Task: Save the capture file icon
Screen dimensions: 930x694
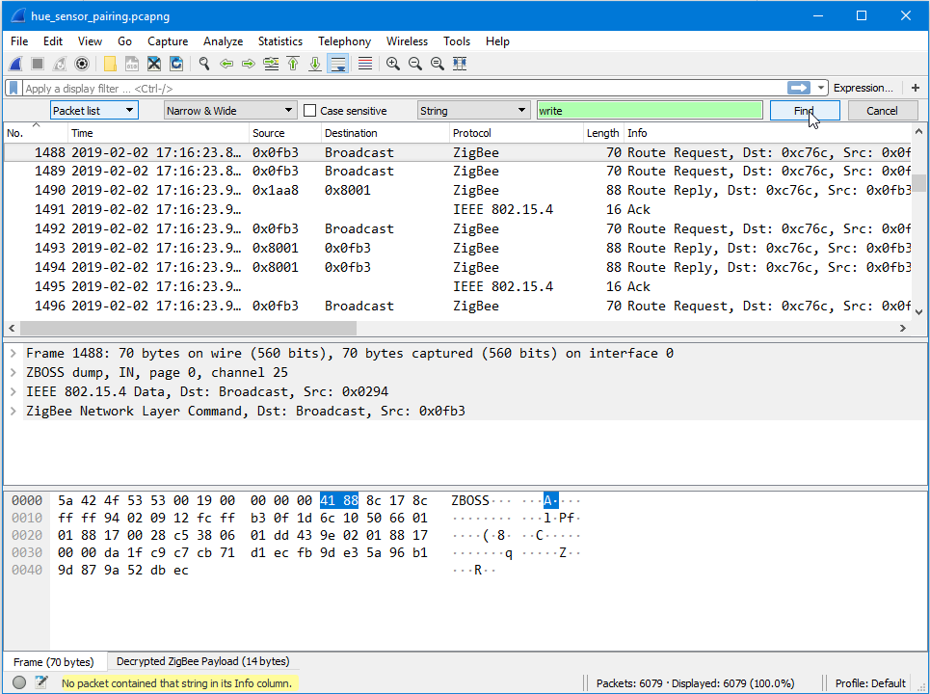Action: pyautogui.click(x=132, y=64)
